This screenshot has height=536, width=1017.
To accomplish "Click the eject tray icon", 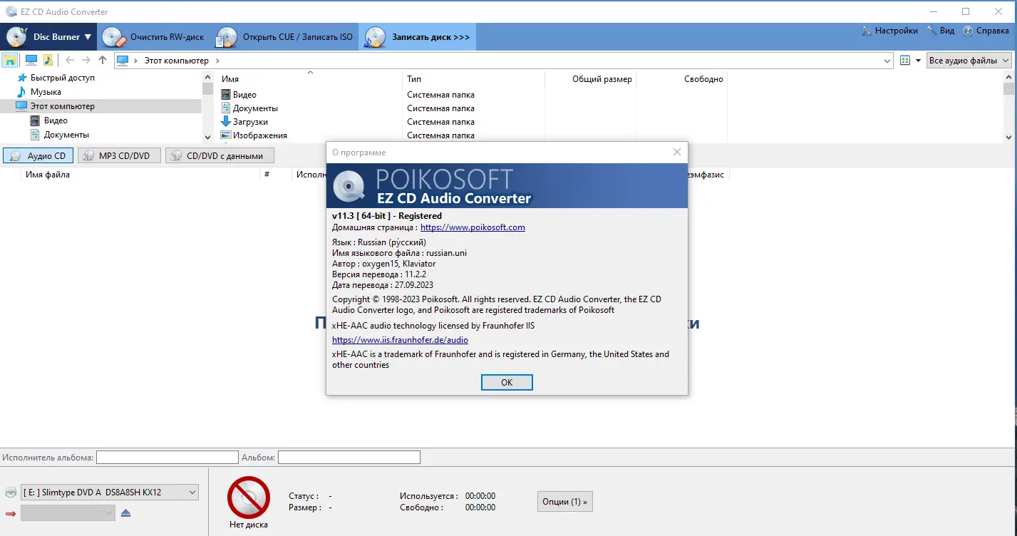I will click(x=125, y=513).
